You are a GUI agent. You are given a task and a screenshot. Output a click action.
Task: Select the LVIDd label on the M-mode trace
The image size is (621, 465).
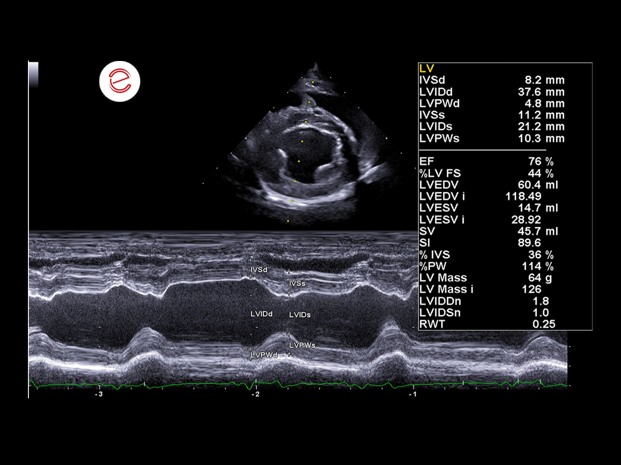[x=261, y=314]
